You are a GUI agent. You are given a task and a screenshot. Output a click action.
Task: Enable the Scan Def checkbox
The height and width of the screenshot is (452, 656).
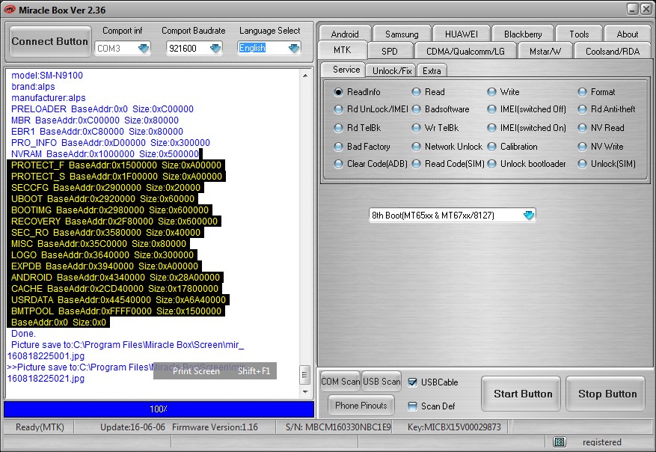point(412,406)
